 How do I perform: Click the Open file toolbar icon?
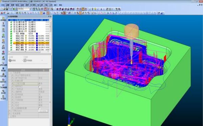click(4, 9)
